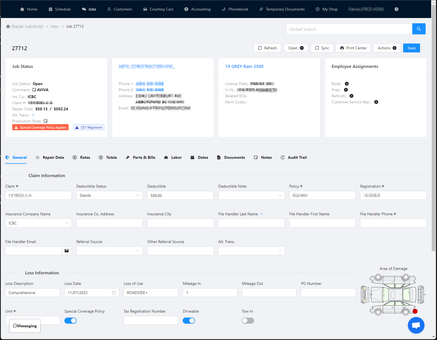Switch to the Rates tab

coord(81,157)
